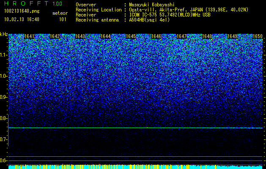Click the 1648 time marker
Screen dimensions: 266x169
[x=207, y=36]
